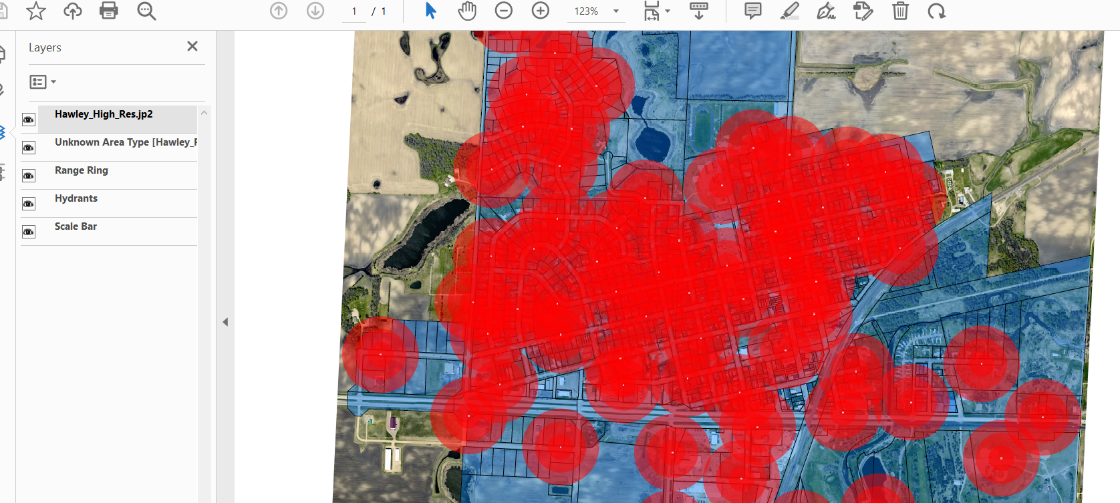Open the scrolling mode tool
This screenshot has height=503, width=1120.
699,11
